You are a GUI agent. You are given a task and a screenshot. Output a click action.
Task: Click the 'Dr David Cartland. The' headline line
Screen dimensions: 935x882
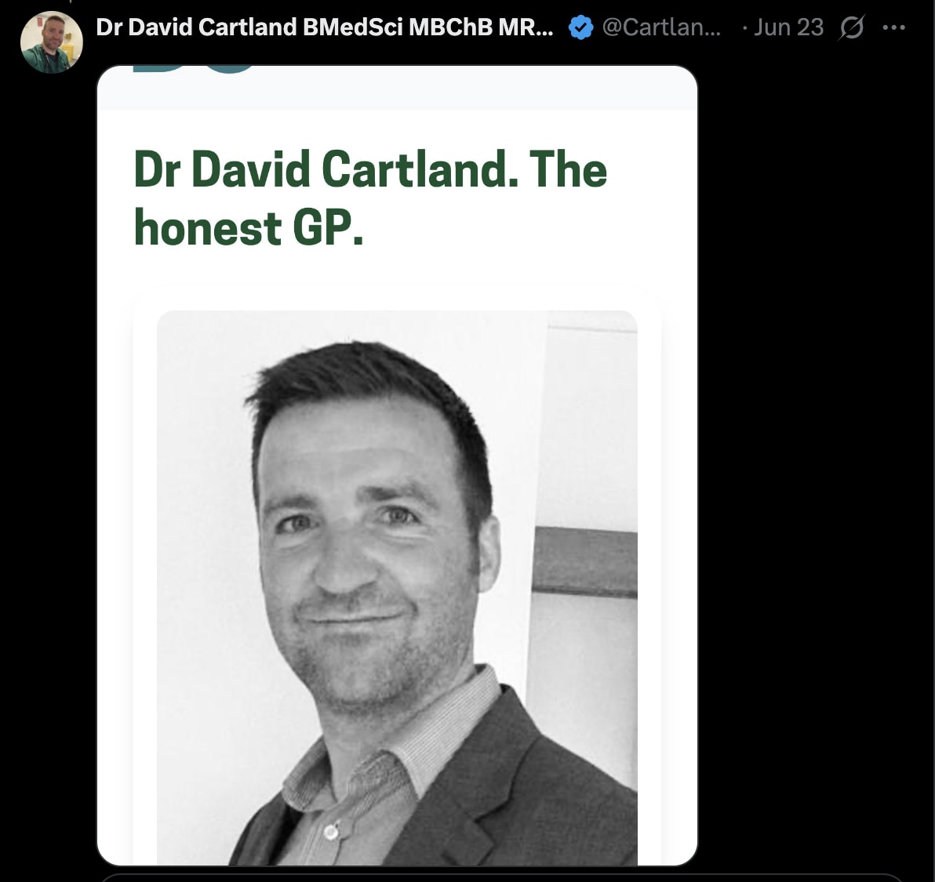point(369,169)
